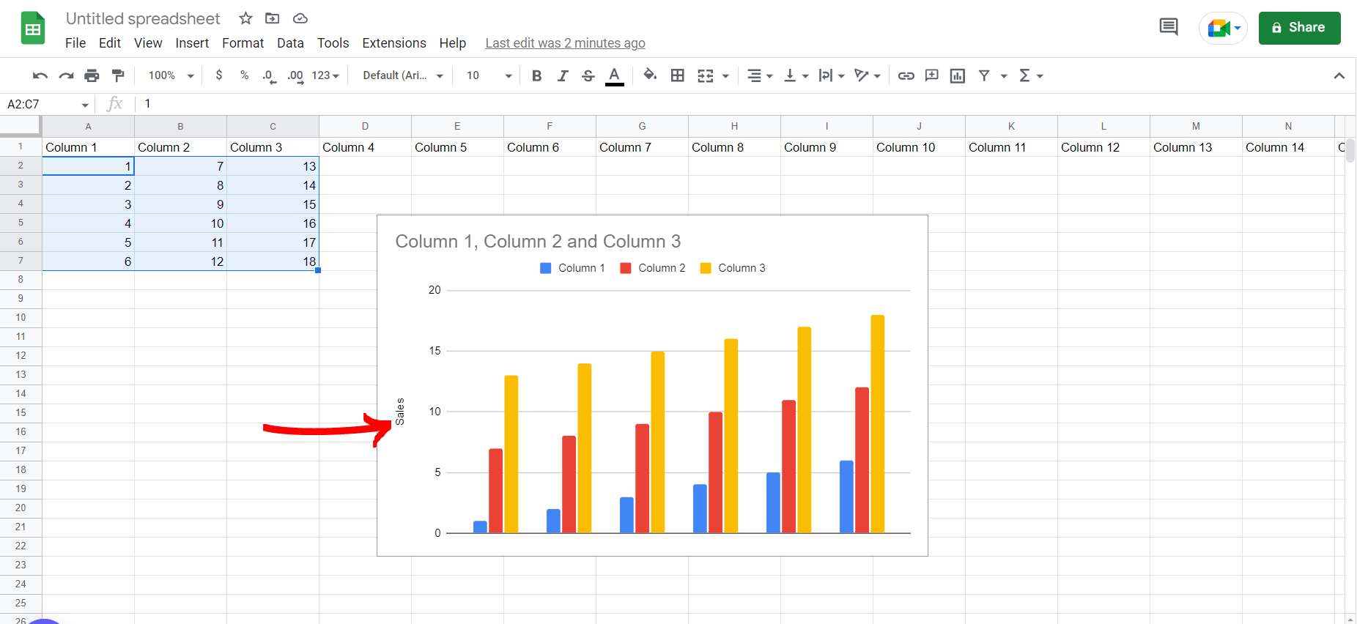Click Insert chart icon
The image size is (1357, 624).
(958, 75)
